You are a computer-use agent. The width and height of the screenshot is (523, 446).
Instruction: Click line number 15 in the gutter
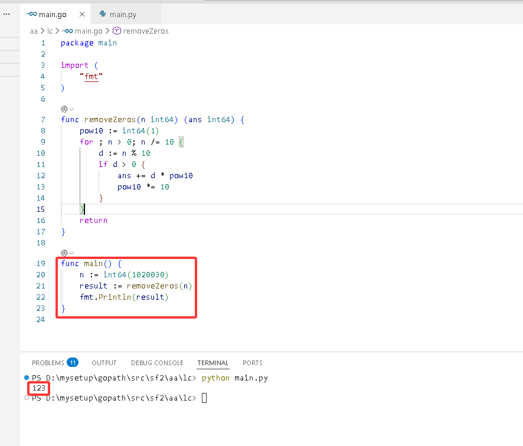coord(41,209)
